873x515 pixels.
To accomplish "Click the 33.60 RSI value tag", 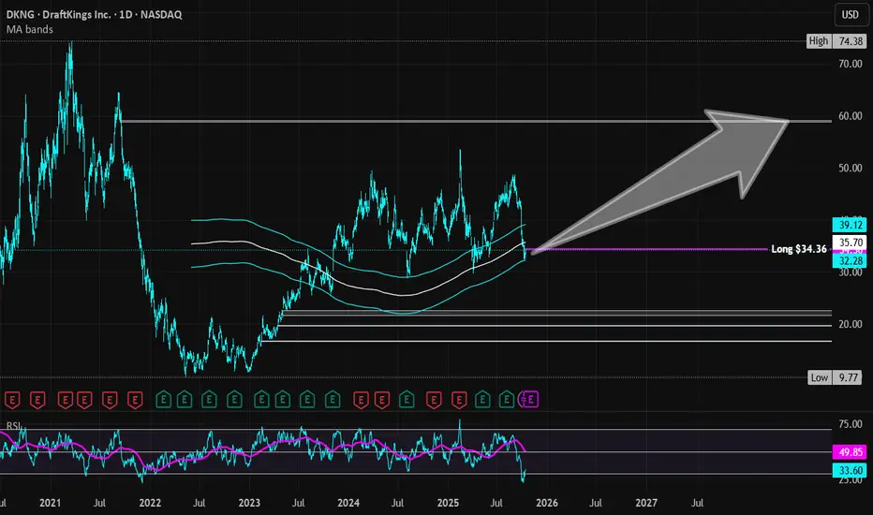I will tap(850, 470).
